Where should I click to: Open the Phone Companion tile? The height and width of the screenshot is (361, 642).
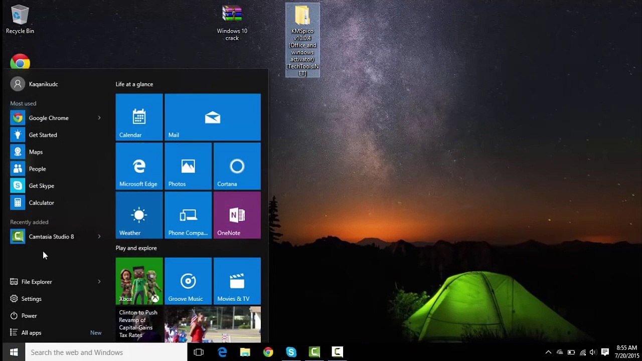[x=188, y=215]
